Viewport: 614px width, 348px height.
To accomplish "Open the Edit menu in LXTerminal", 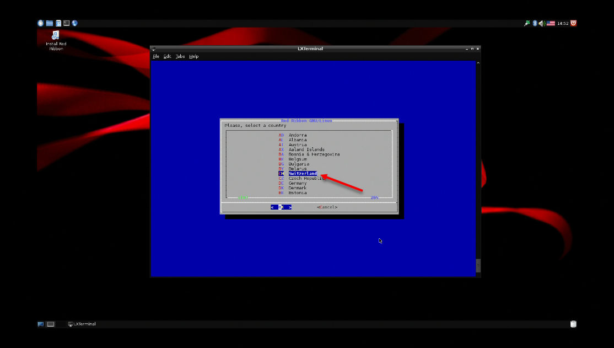I will [167, 56].
